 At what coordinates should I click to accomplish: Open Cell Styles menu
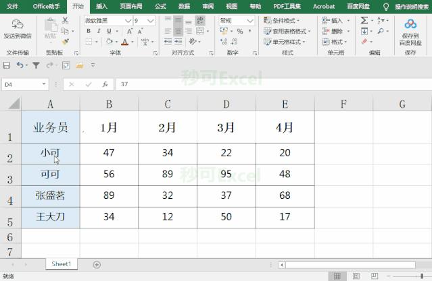[285, 42]
